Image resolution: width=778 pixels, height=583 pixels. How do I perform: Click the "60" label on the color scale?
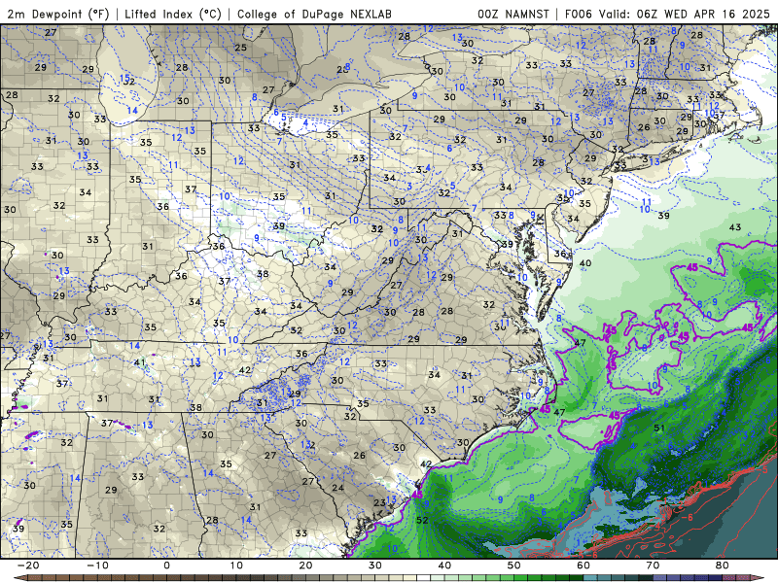point(583,566)
